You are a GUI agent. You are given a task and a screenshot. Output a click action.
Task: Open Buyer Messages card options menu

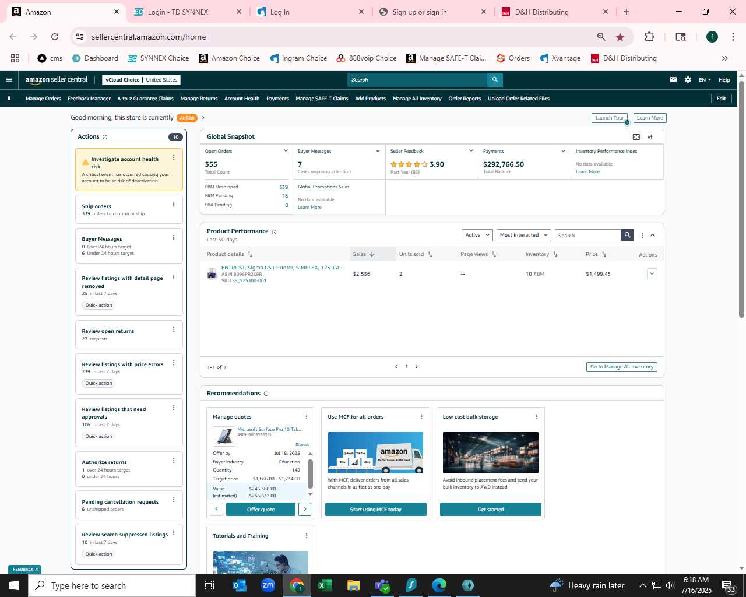pyautogui.click(x=174, y=237)
